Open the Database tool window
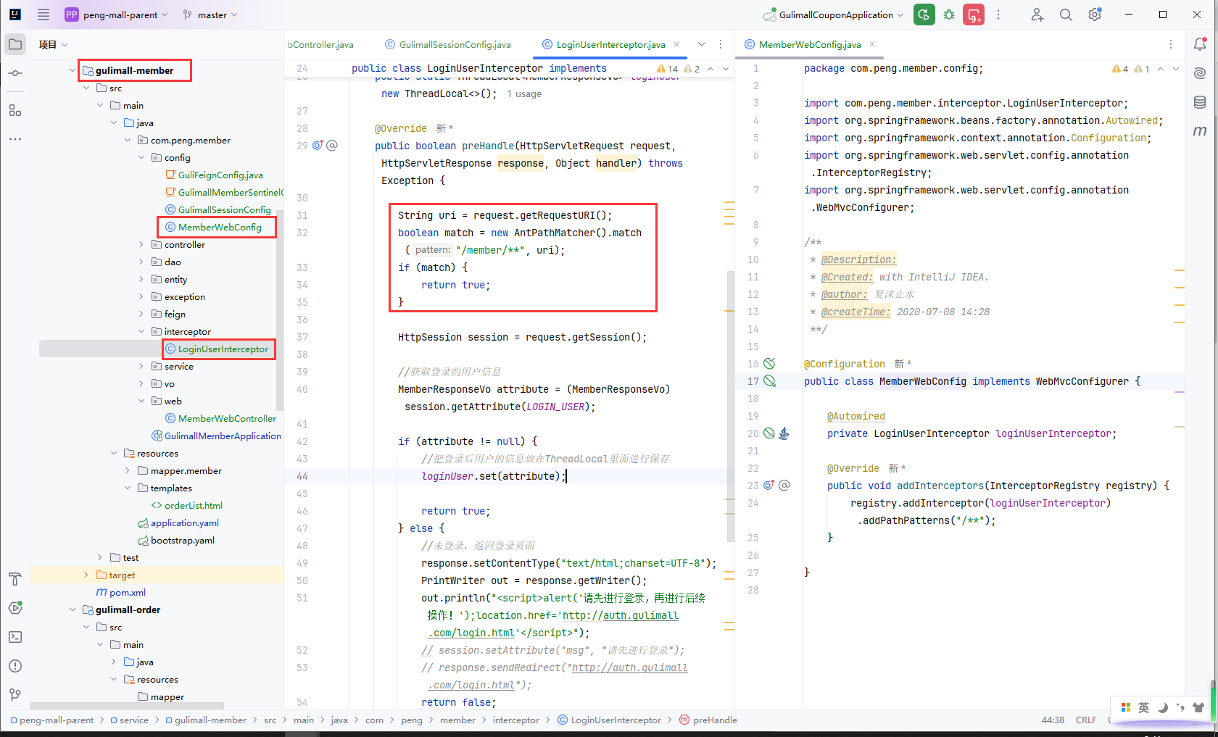Viewport: 1218px width, 737px height. (1200, 102)
